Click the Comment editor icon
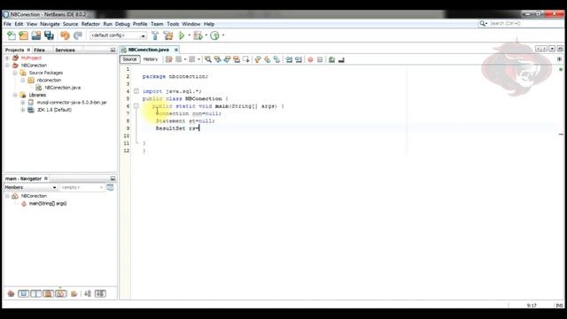Image resolution: width=567 pixels, height=319 pixels. 331,59
